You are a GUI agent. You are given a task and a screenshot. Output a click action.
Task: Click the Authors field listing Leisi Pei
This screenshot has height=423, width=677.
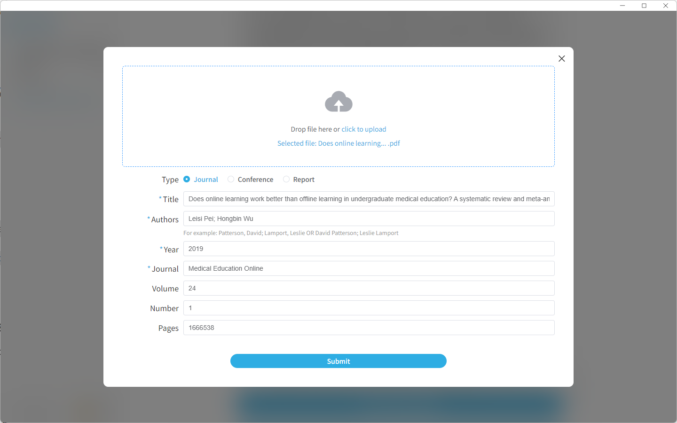(369, 218)
